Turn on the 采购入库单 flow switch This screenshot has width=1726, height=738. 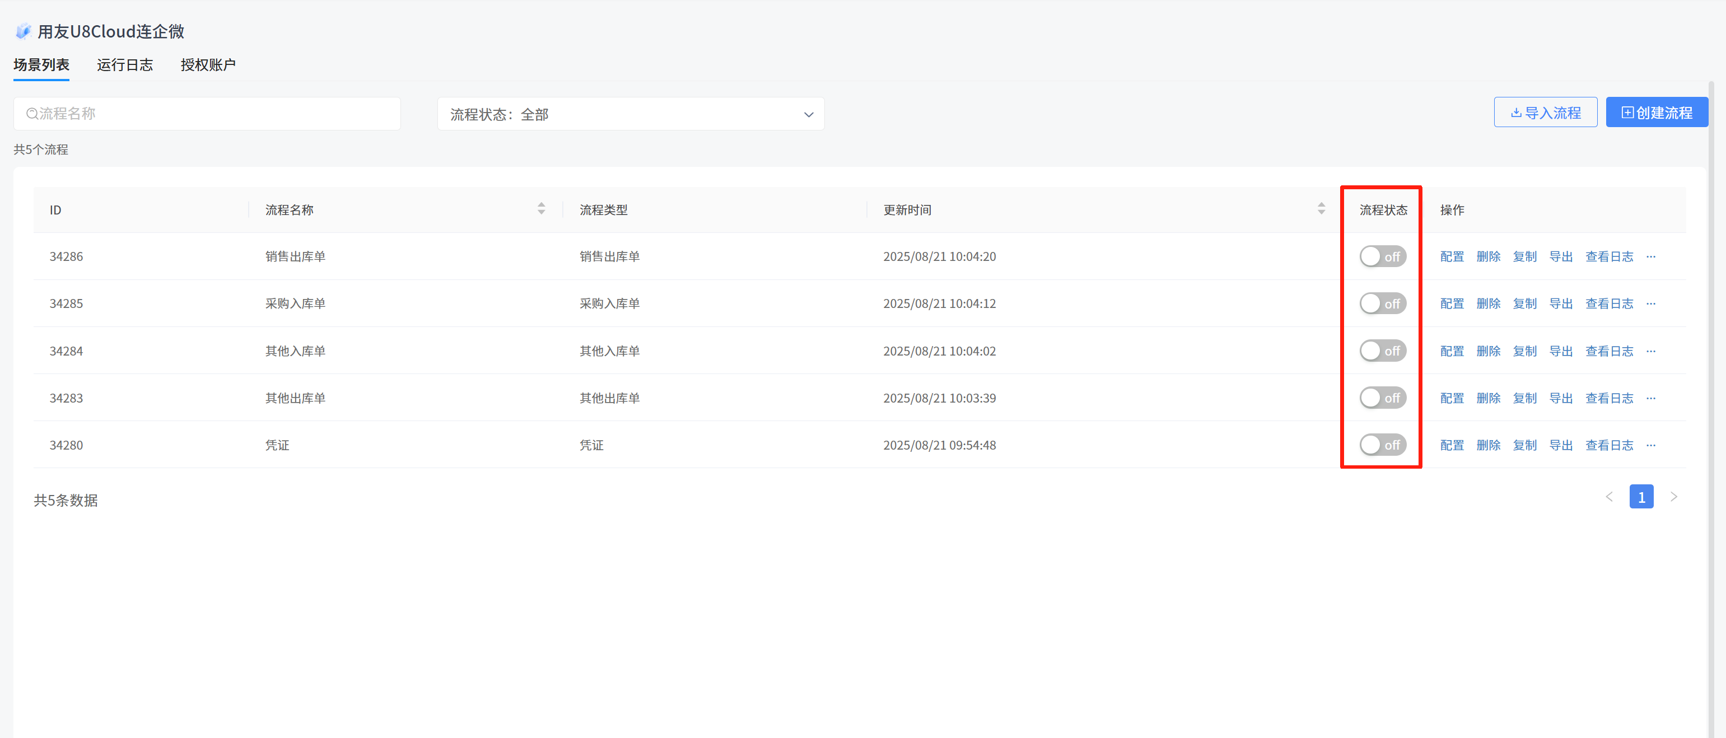pyautogui.click(x=1382, y=304)
